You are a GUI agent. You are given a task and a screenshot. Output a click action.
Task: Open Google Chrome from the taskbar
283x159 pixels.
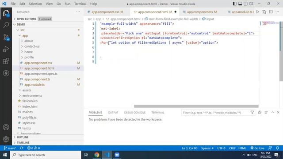click(x=96, y=155)
